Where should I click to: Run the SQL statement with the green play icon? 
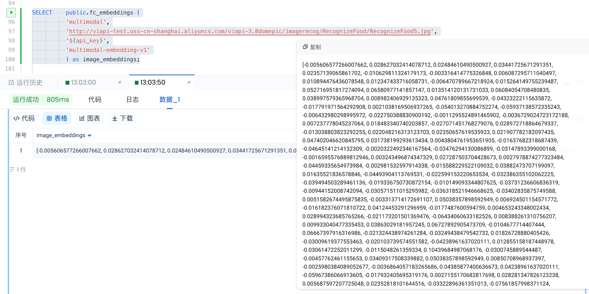point(11,12)
